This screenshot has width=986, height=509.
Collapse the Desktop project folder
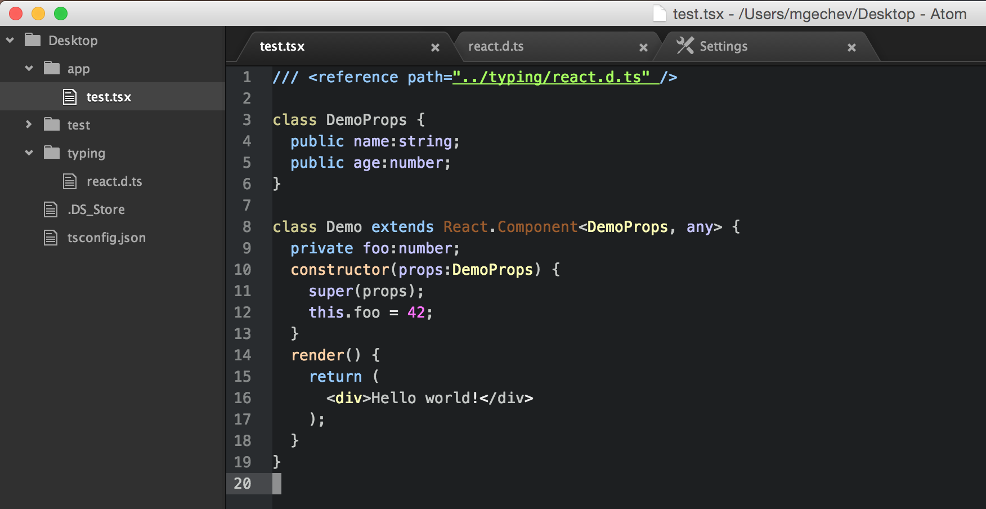(9, 40)
